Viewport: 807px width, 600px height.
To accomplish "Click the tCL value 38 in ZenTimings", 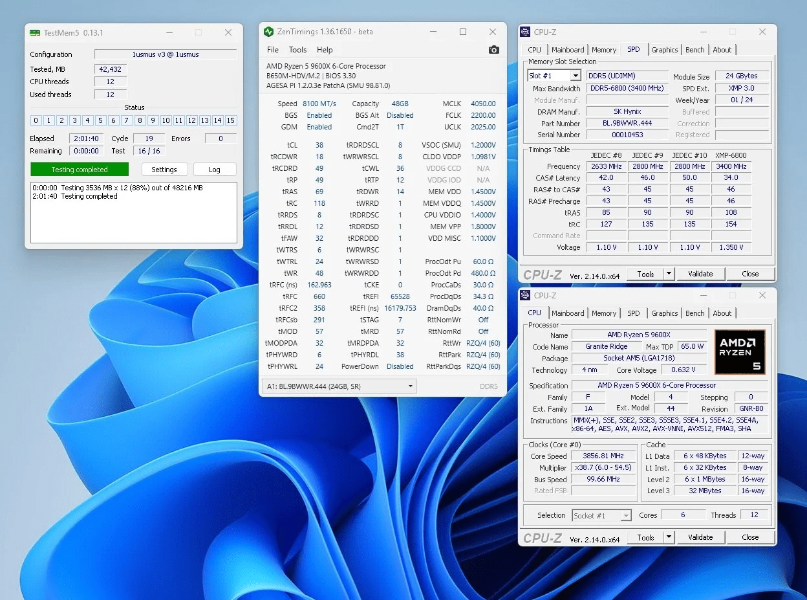I will 319,145.
